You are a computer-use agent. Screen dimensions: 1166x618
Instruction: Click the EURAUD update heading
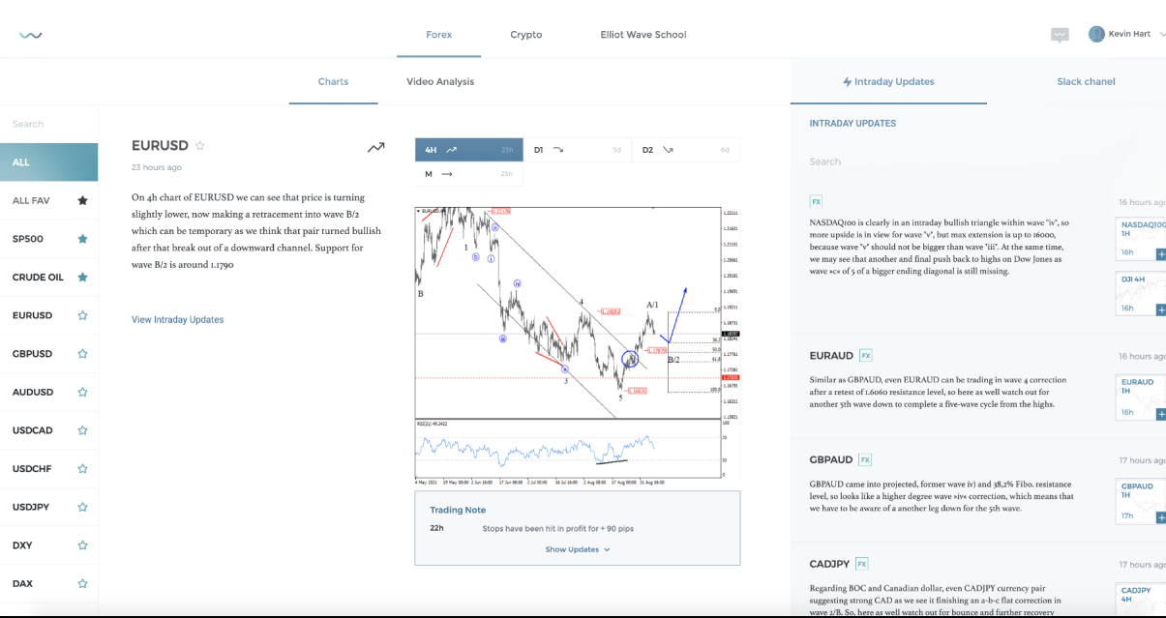(831, 356)
